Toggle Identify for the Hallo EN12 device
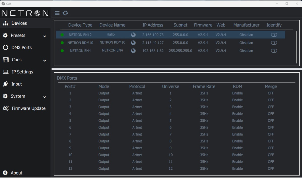Screen dimensions: 302x178 (274, 35)
